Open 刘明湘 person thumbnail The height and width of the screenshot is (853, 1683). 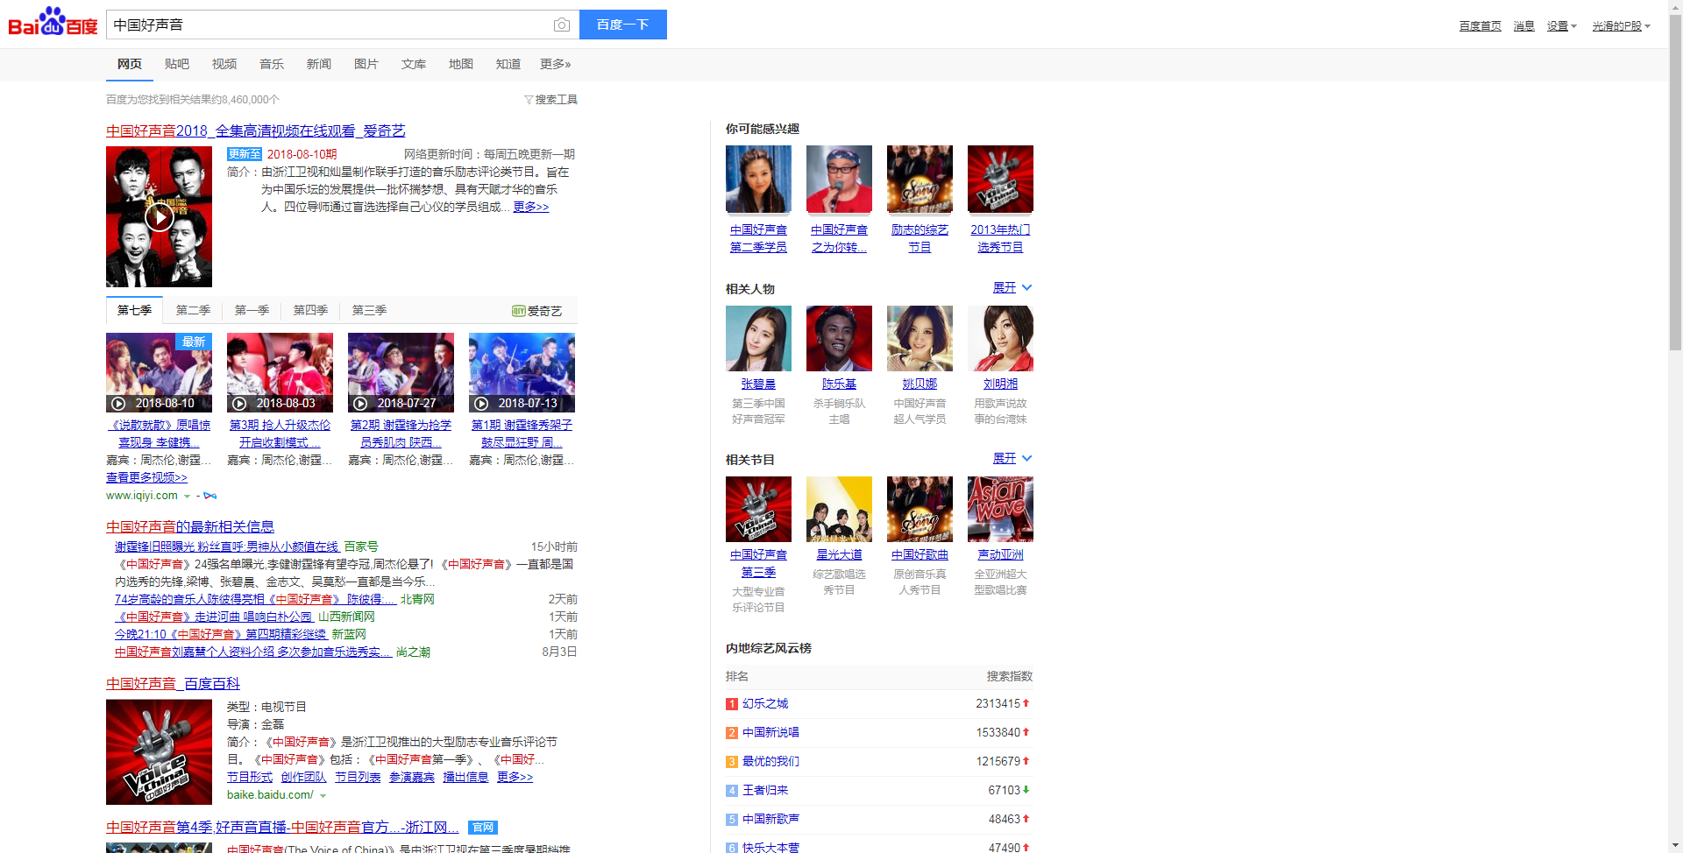point(1000,338)
